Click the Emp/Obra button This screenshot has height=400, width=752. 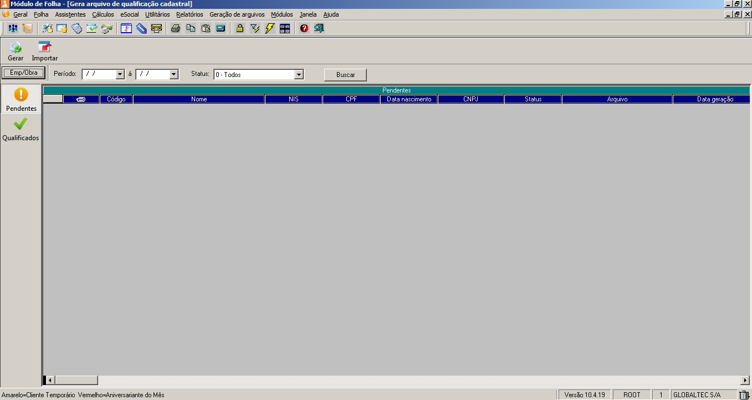tap(24, 73)
